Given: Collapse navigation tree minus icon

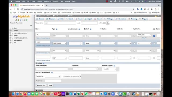Looking at the screenshot, I should pyautogui.click(x=31, y=26).
